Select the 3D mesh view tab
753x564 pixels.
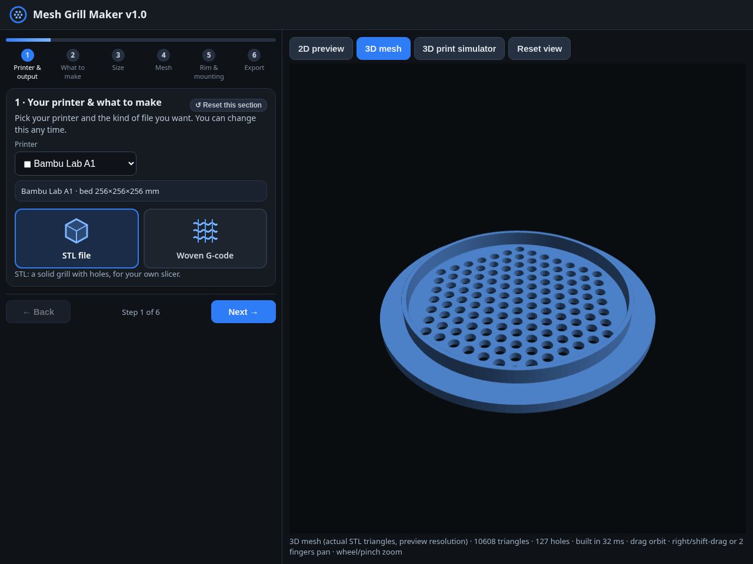pos(384,49)
